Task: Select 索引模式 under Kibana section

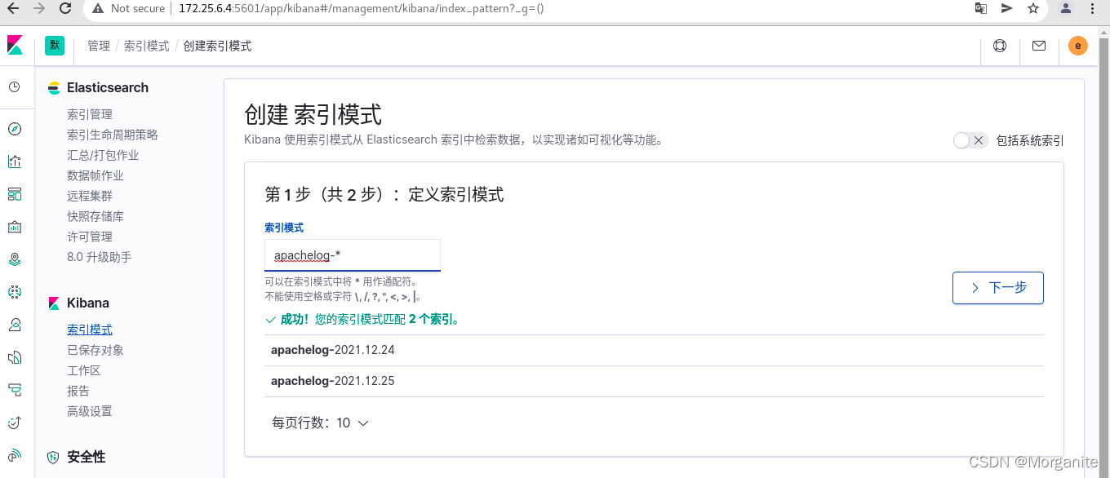Action: (x=90, y=330)
